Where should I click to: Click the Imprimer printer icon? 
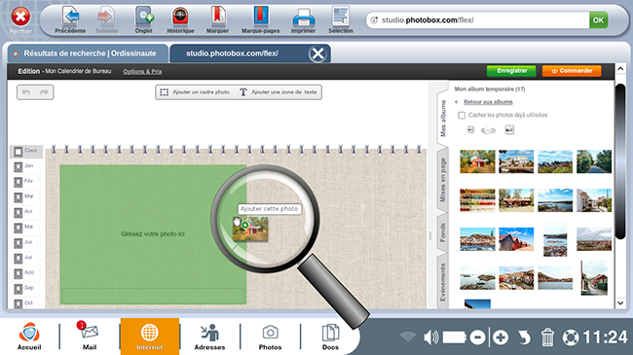(303, 17)
